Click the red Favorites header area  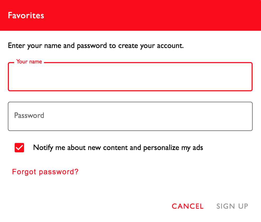click(130, 15)
